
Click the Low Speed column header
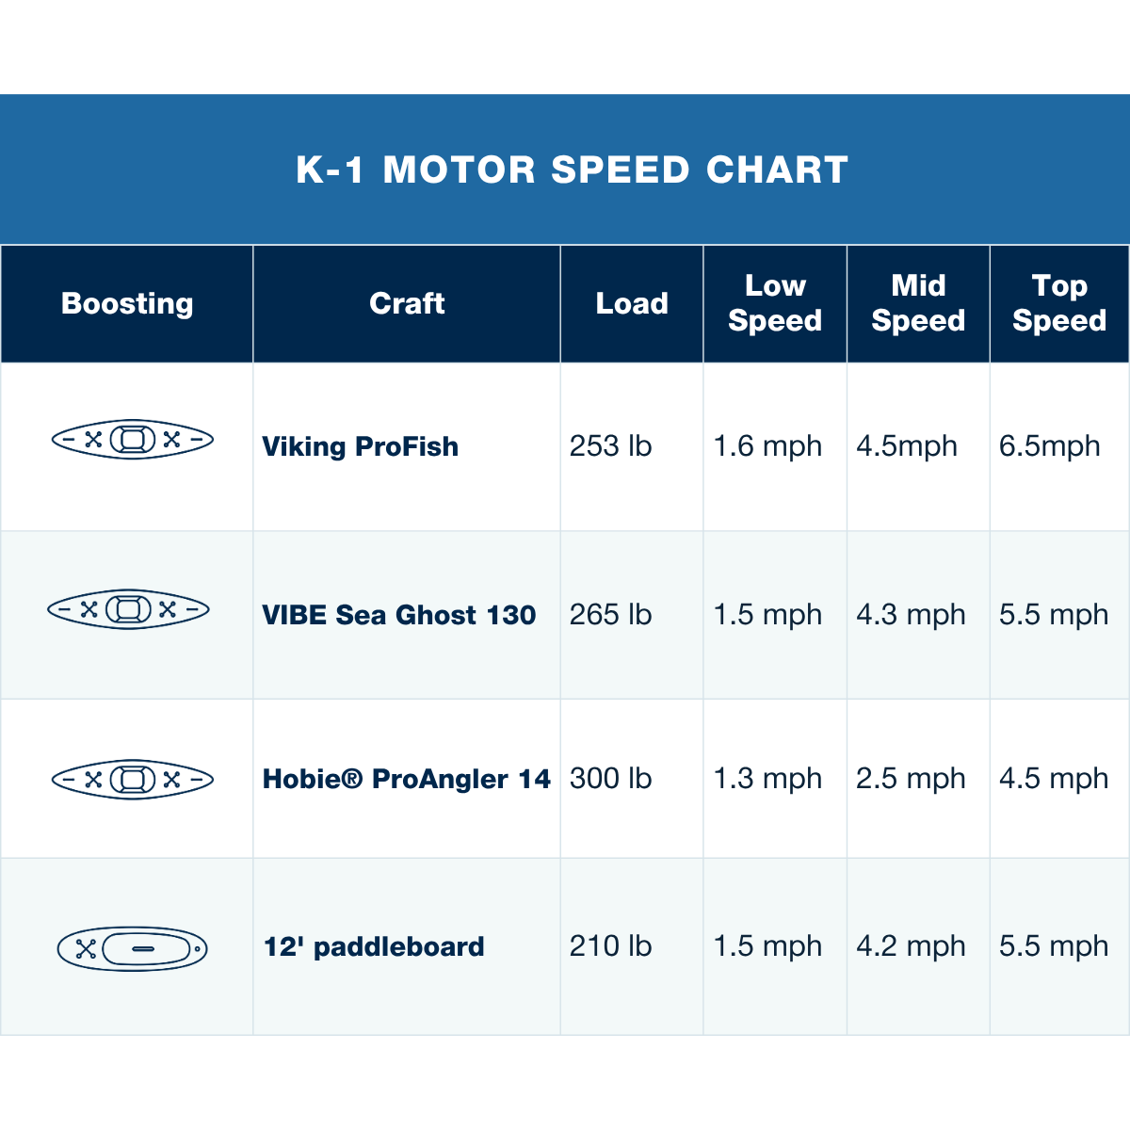click(775, 302)
